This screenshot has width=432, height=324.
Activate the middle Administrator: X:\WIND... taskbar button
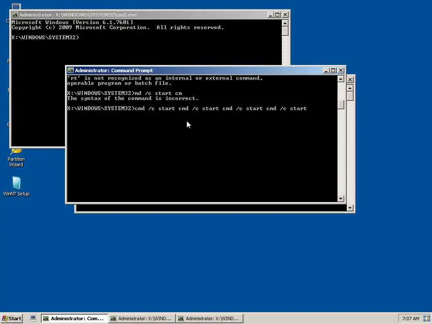click(x=142, y=319)
